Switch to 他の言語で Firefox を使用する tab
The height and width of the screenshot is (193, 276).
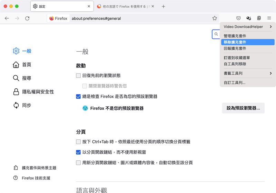[x=126, y=6]
